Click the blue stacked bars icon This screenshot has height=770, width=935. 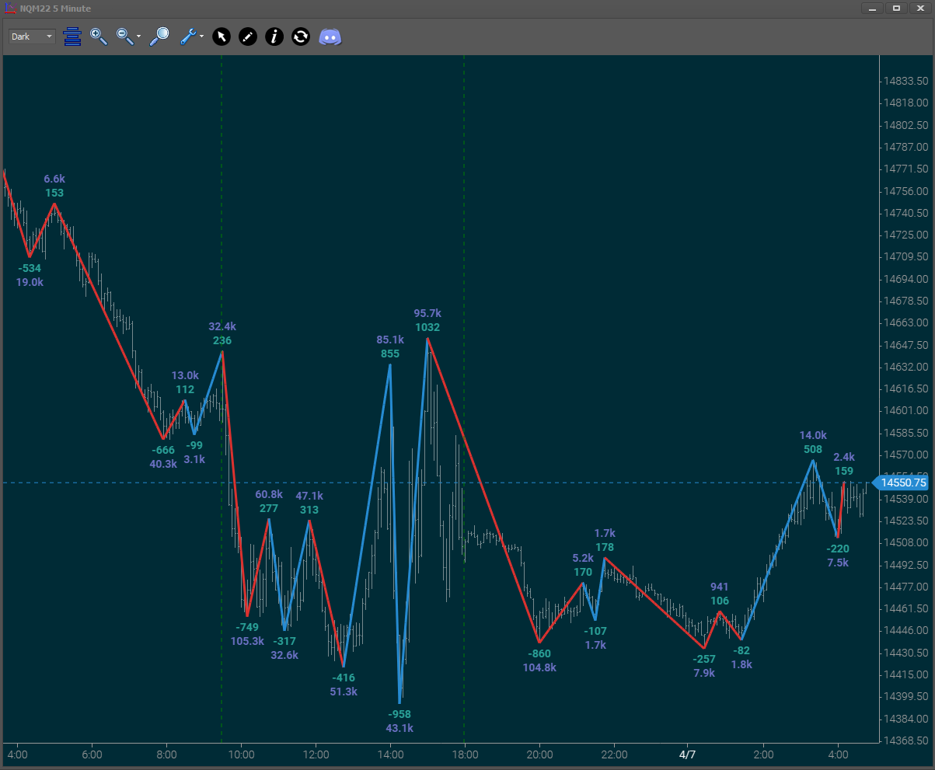point(72,37)
